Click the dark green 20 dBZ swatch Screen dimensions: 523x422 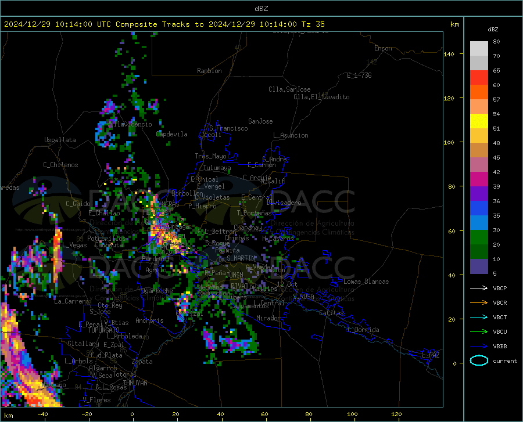479,252
